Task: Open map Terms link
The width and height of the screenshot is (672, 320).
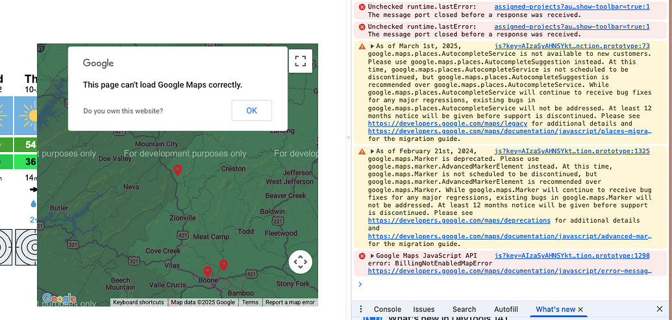Action: click(x=250, y=302)
